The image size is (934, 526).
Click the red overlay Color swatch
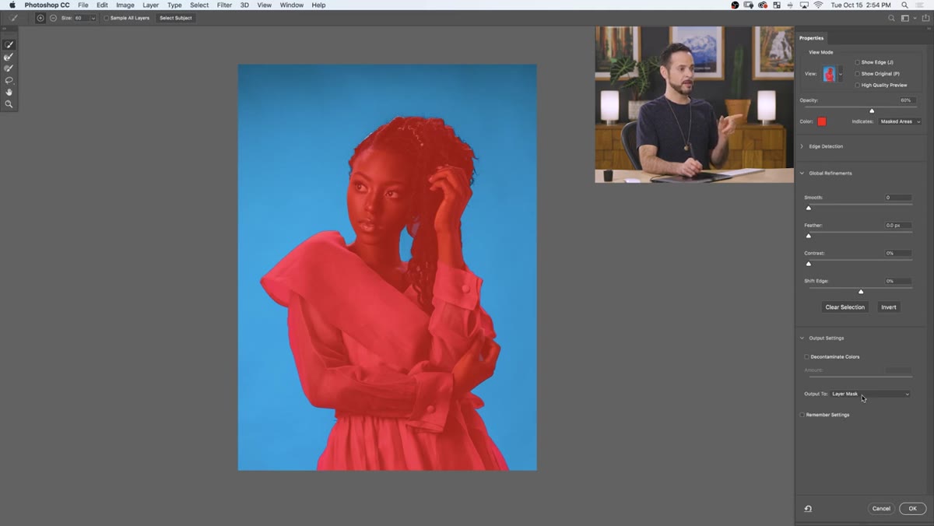[821, 121]
